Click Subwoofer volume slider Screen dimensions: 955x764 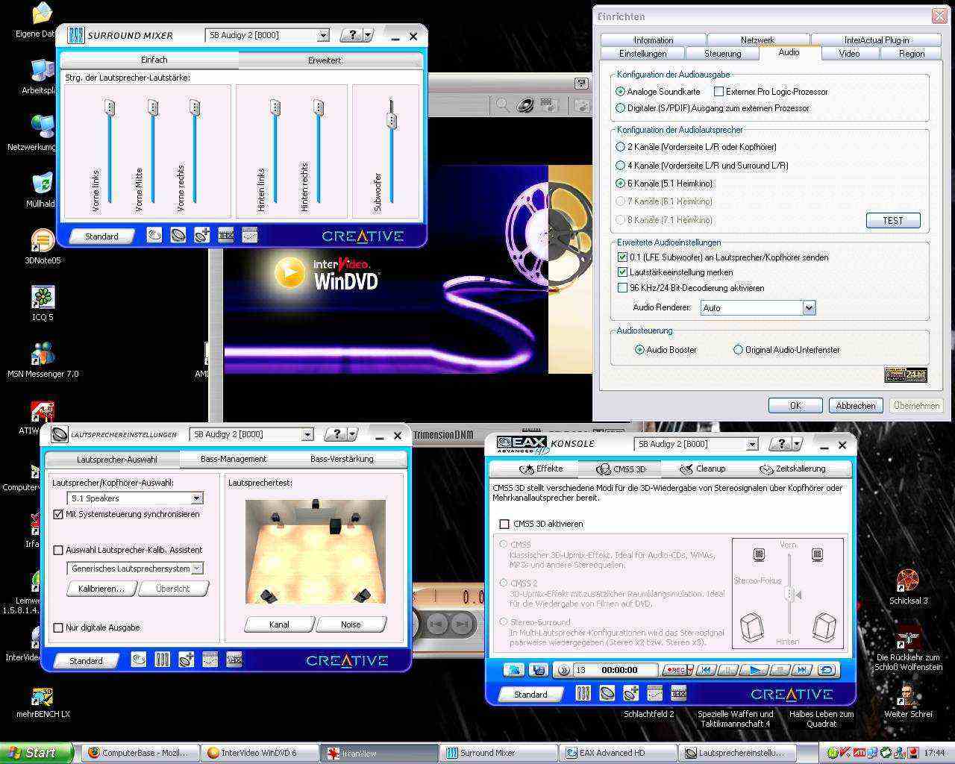(391, 120)
